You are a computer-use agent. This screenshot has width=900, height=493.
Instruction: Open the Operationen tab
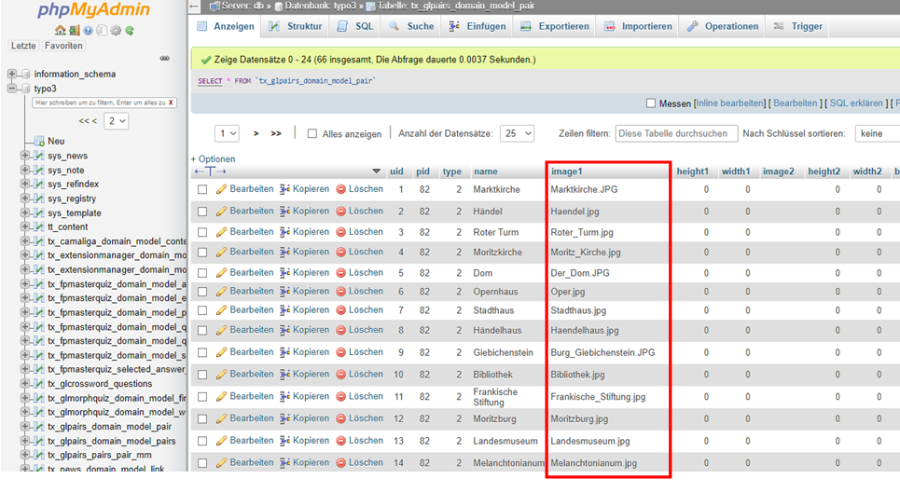pos(723,26)
